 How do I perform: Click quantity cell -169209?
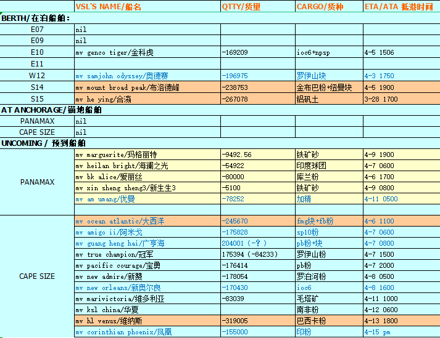point(258,52)
